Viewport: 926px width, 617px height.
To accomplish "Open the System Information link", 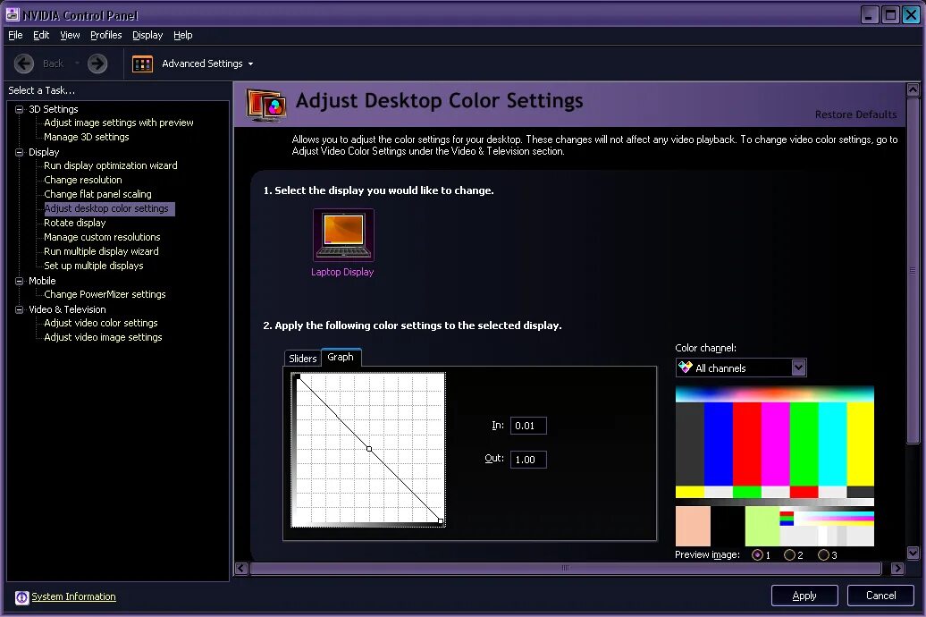I will (x=73, y=597).
